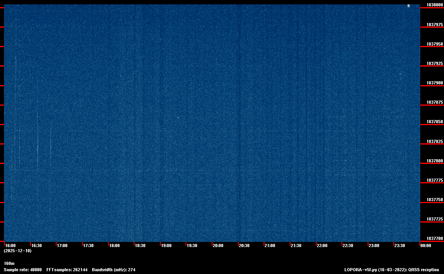This screenshot has height=274, width=444.
Task: Click frequency label 1837825
Action: 435,141
